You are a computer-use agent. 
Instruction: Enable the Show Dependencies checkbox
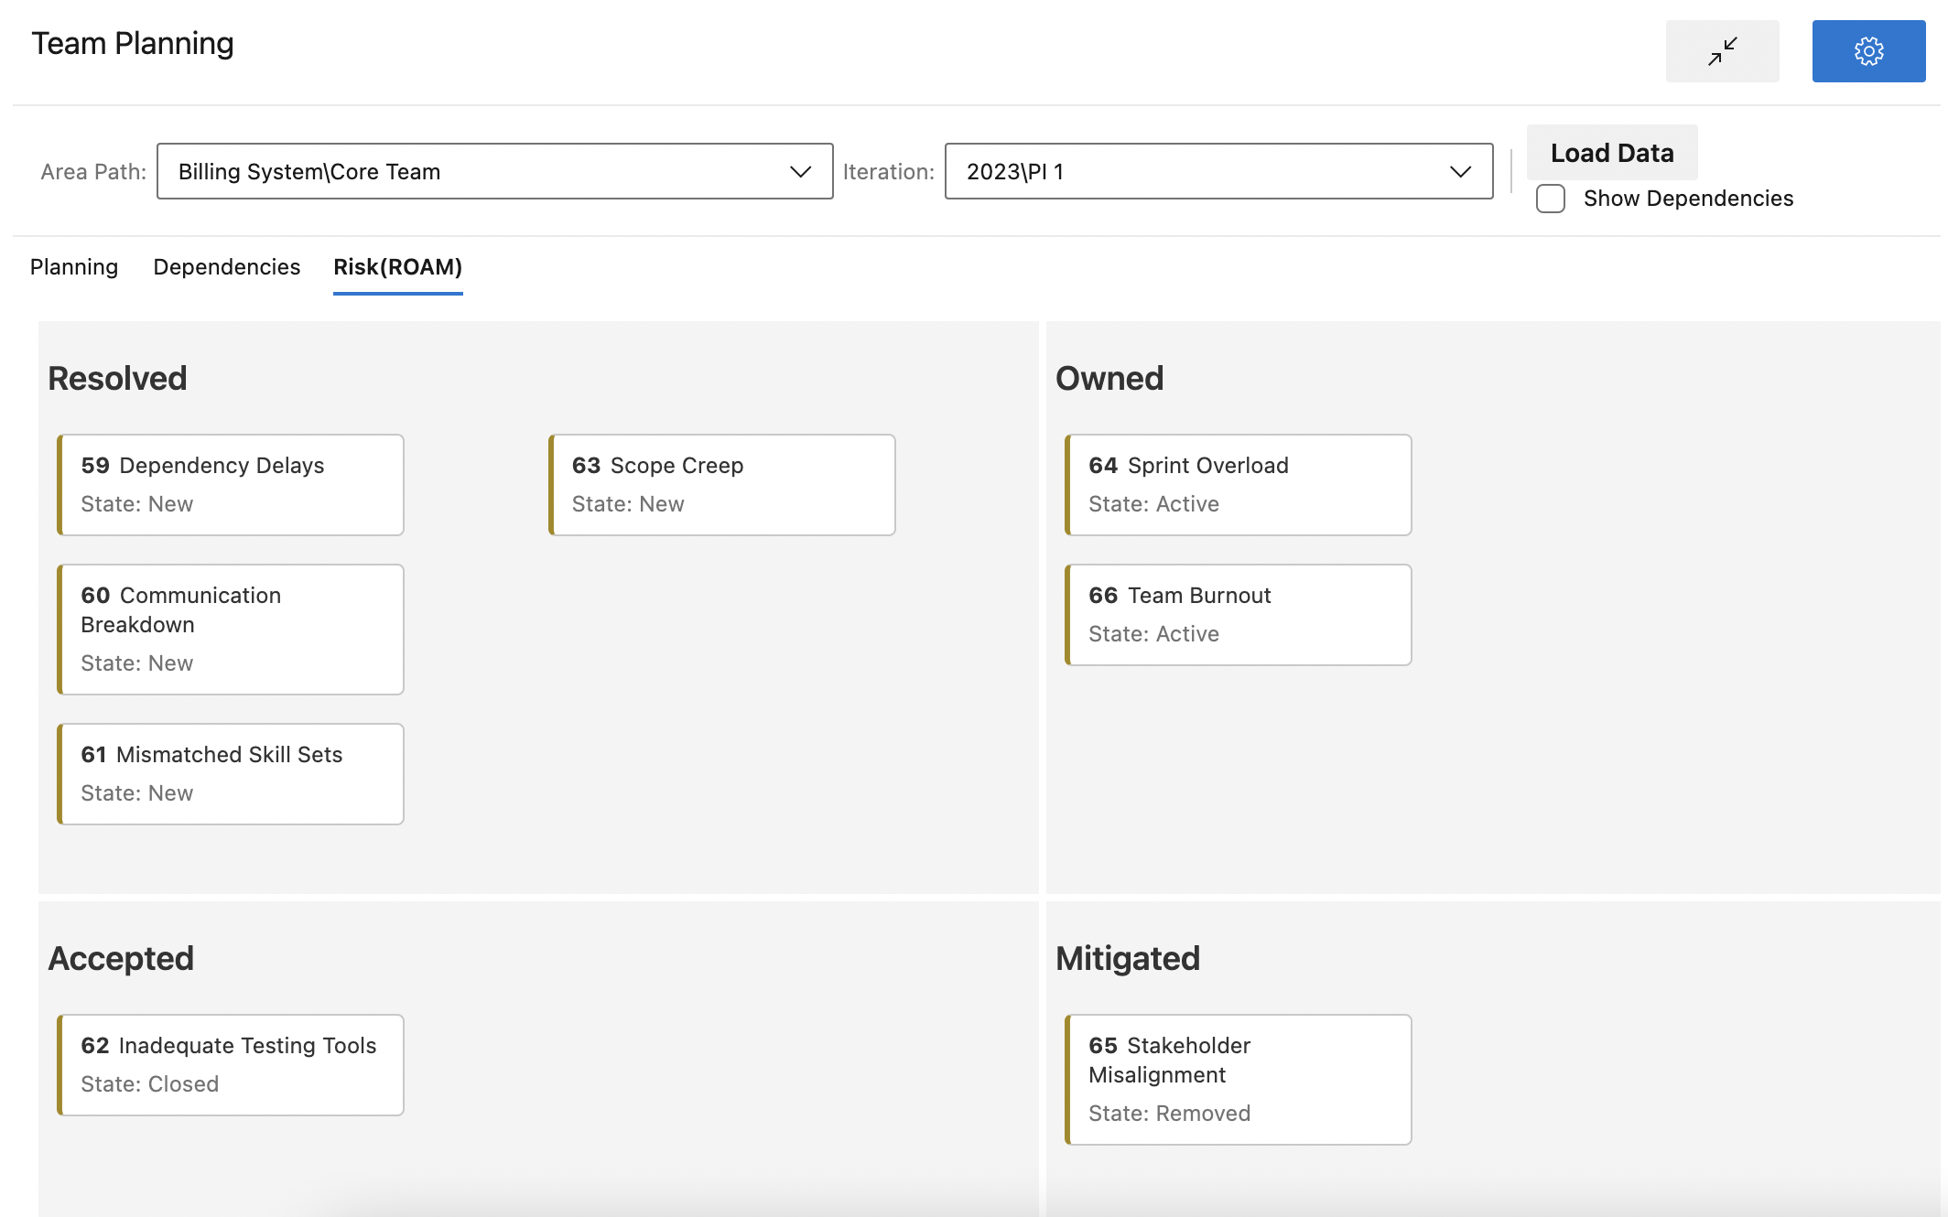(1549, 199)
